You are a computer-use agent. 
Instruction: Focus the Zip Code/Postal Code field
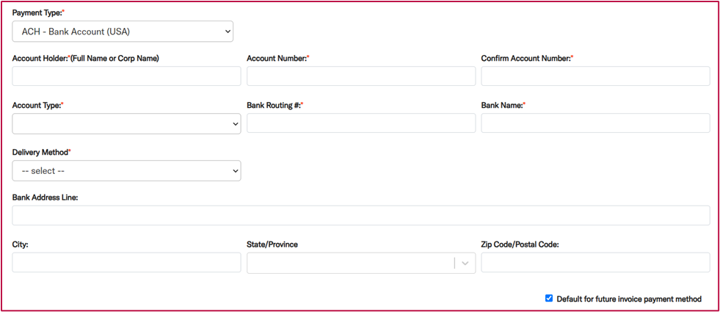pos(595,262)
